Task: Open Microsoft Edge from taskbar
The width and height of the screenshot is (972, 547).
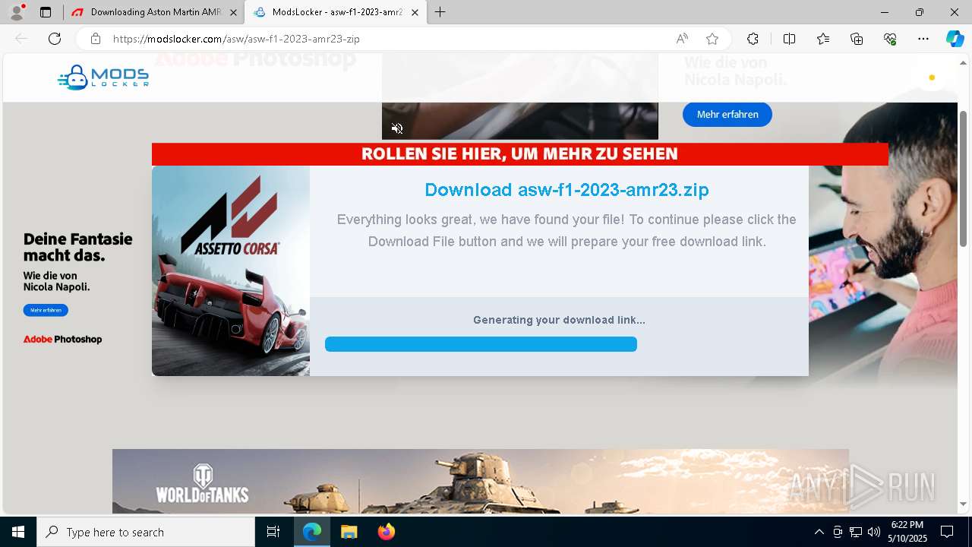Action: point(312,532)
